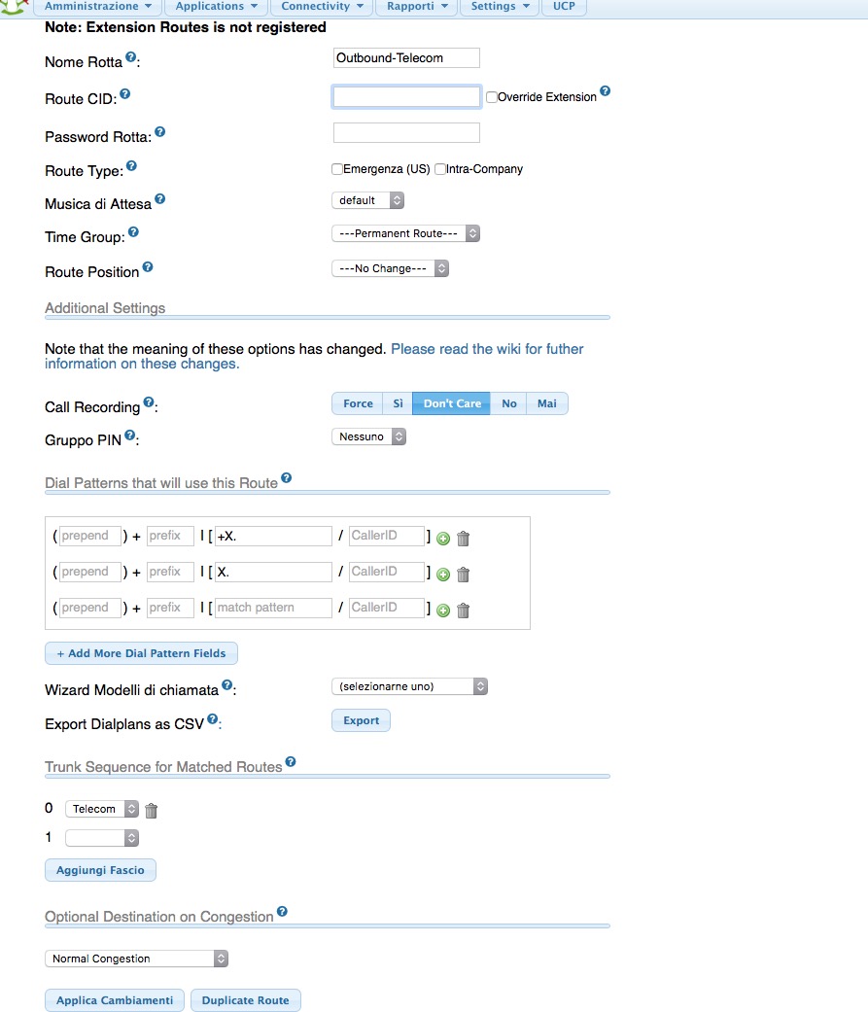Click the help icon next to Nome Rotta
The height and width of the screenshot is (1012, 868).
130,56
